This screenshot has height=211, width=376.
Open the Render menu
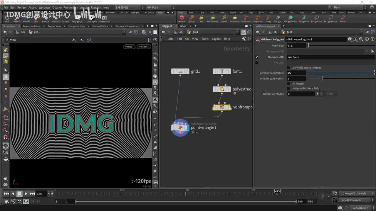pyautogui.click(x=22, y=8)
